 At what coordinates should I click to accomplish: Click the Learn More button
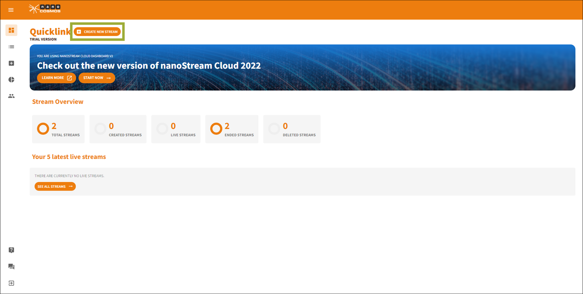coord(56,78)
